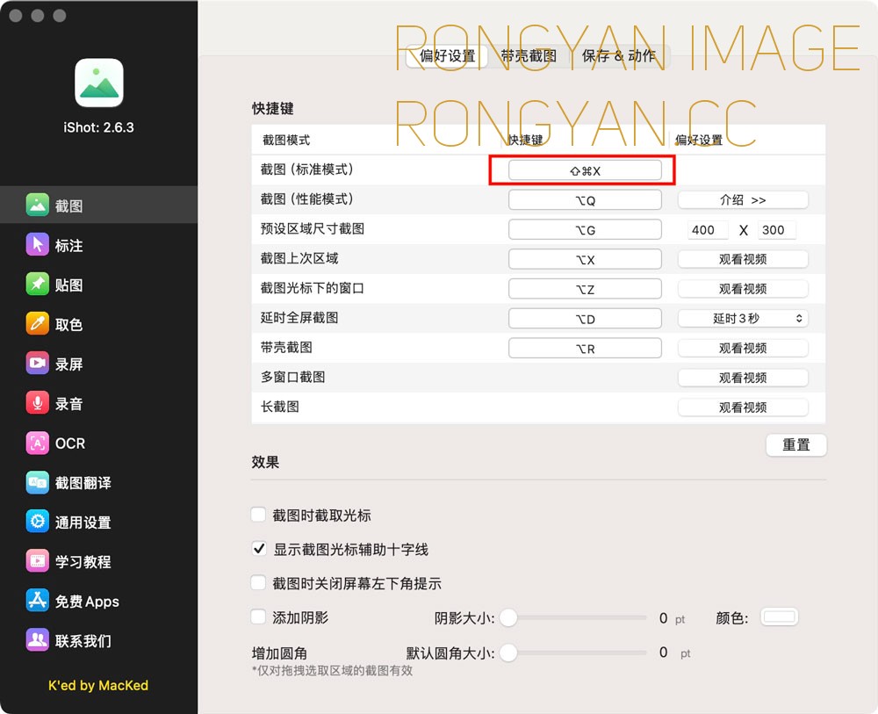Open the 截图翻译 translate sidebar icon
This screenshot has height=714, width=878.
[x=38, y=482]
